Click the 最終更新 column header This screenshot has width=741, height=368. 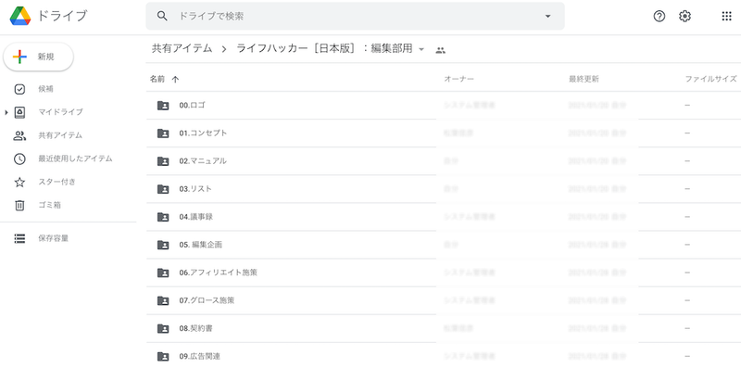[x=584, y=79]
